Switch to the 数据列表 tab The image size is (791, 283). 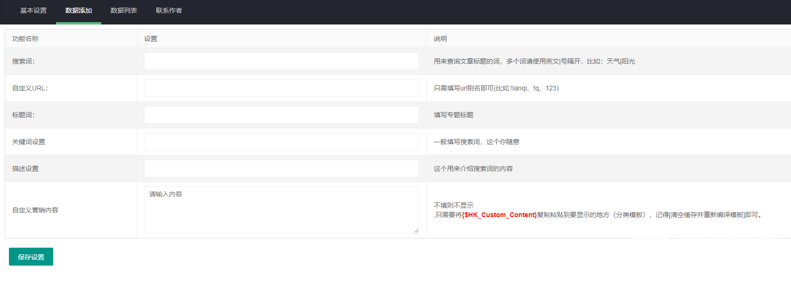[x=124, y=10]
